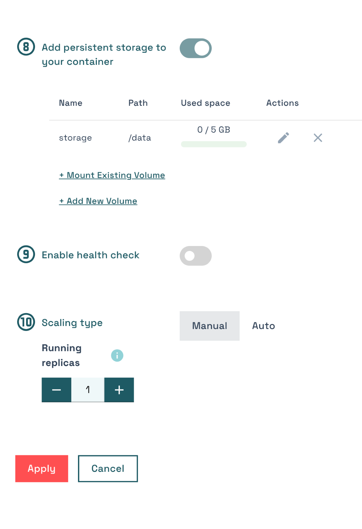This screenshot has width=362, height=529.
Task: Click the Used space column header
Action: point(205,103)
